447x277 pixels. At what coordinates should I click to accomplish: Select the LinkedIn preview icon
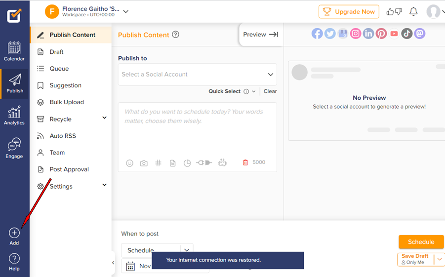368,34
